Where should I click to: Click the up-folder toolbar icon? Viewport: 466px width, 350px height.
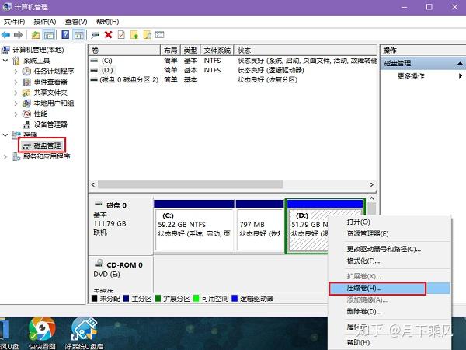(36, 35)
